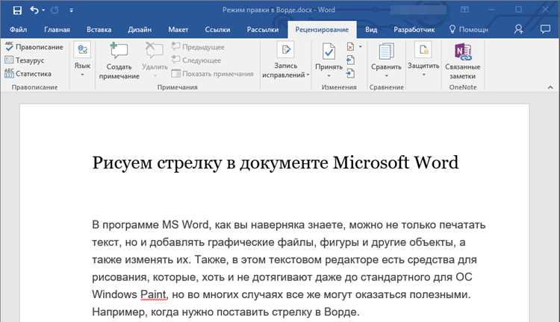Go to previous change icon
The image size is (560, 322).
tap(350, 60)
